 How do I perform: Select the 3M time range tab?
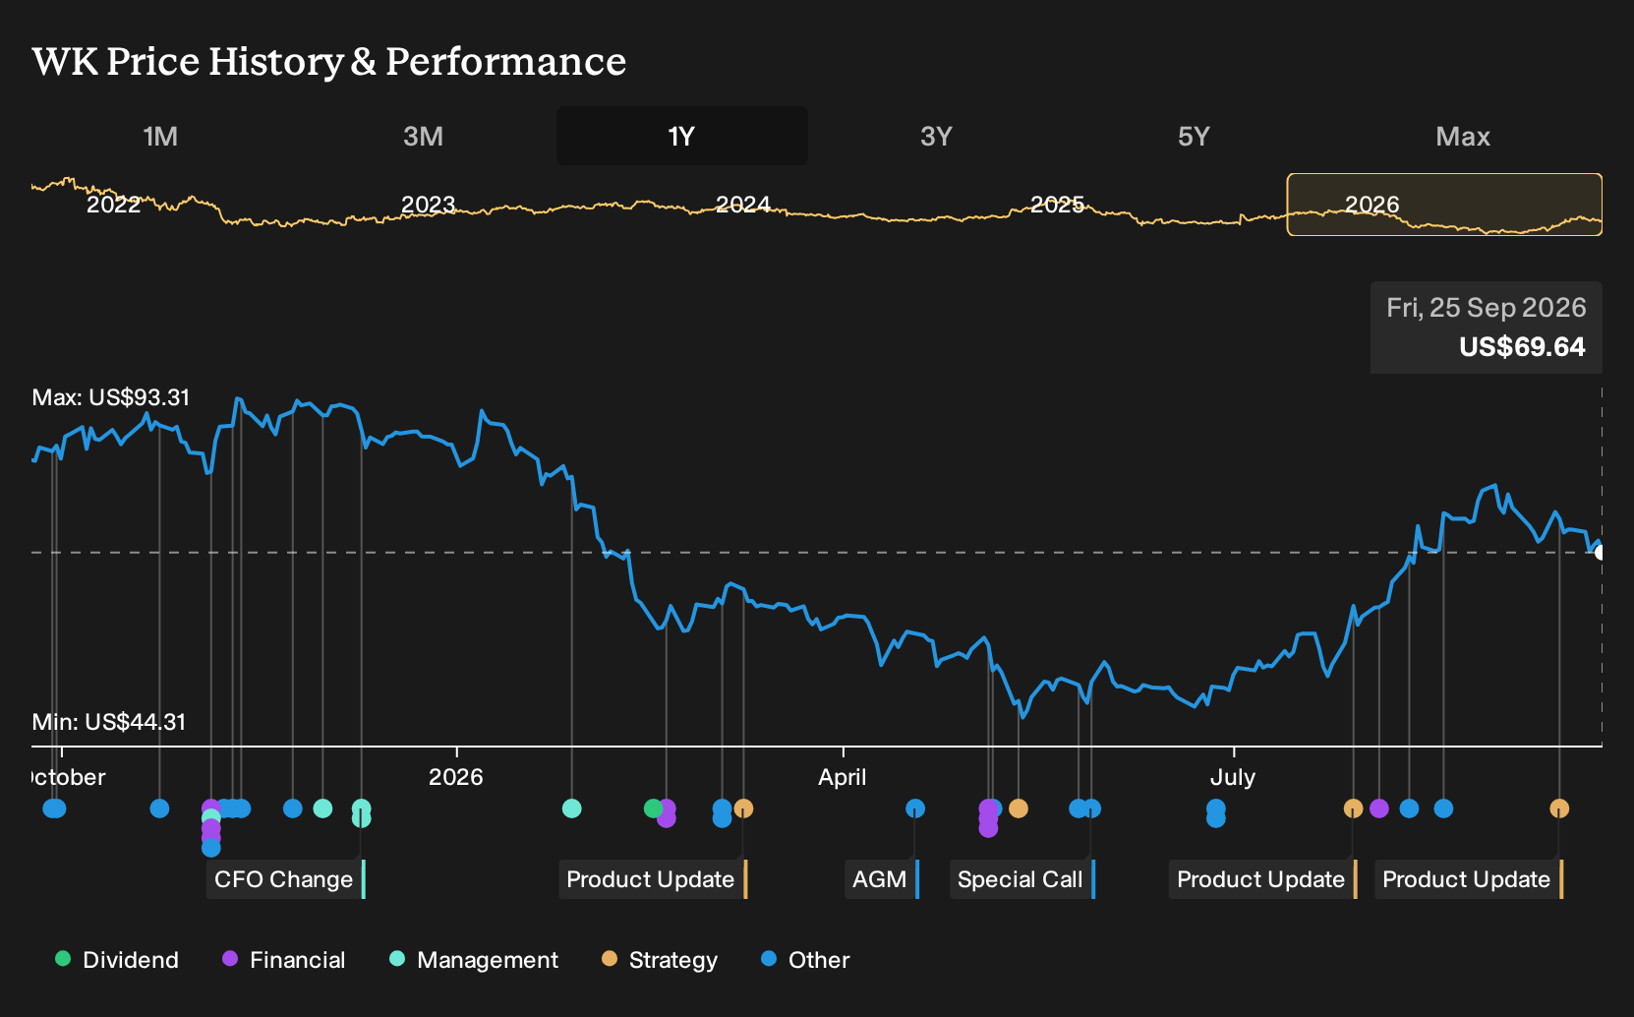(423, 136)
